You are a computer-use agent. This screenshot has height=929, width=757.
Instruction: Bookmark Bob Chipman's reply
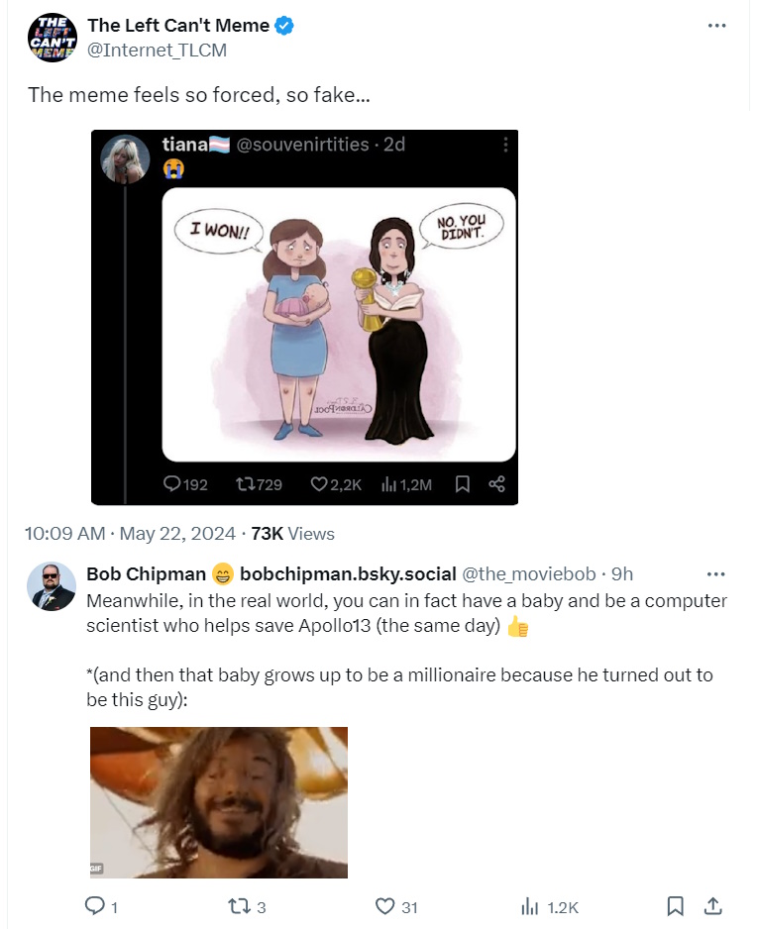coord(675,905)
